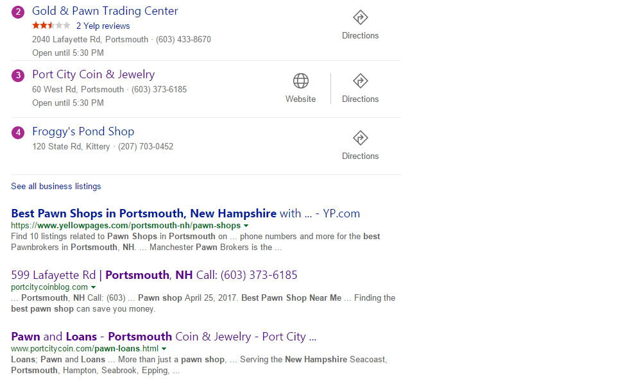This screenshot has width=632, height=386.
Task: Expand dropdown arrow next to portcitycoin.com pawn-loans URL
Action: point(164,349)
